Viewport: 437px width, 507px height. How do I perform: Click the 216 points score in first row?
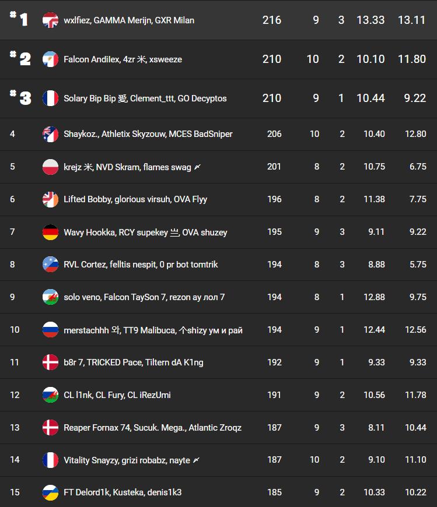[x=272, y=20]
